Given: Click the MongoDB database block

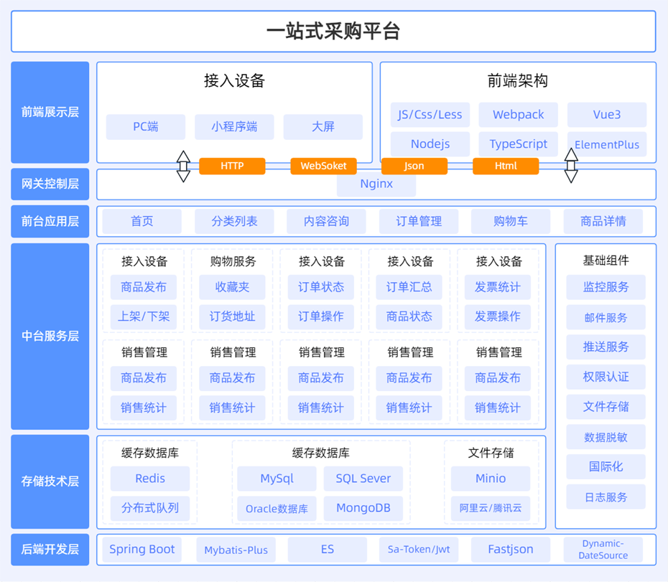Looking at the screenshot, I should (x=363, y=508).
